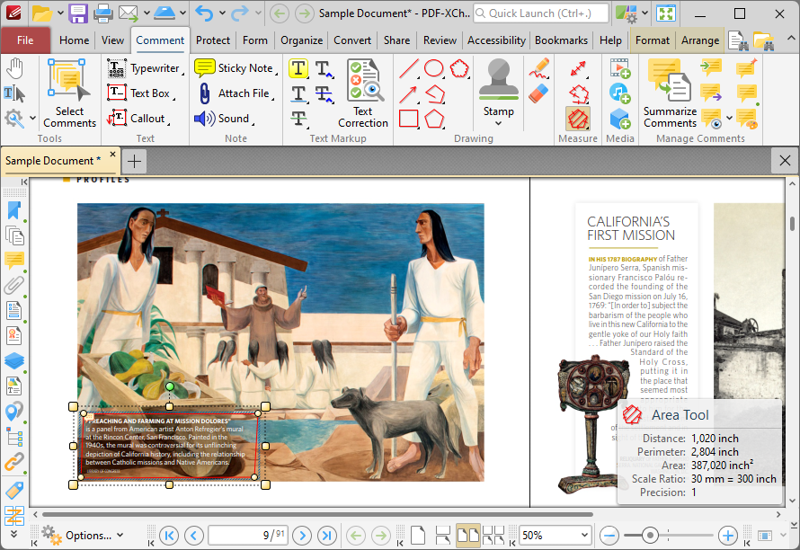Image resolution: width=800 pixels, height=550 pixels.
Task: Go to the last page
Action: 326,536
